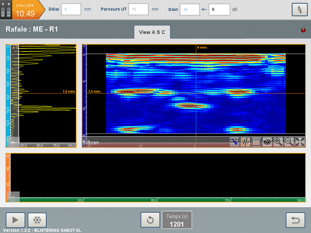The image size is (311, 233).
Task: Expand the A-Scan panel chevron
Action: [13, 141]
